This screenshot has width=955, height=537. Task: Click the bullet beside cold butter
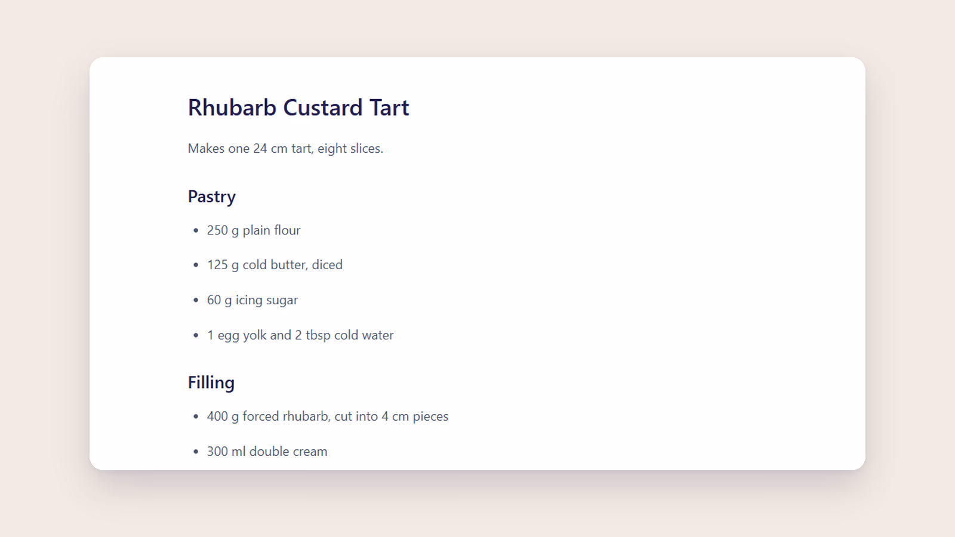pyautogui.click(x=196, y=265)
